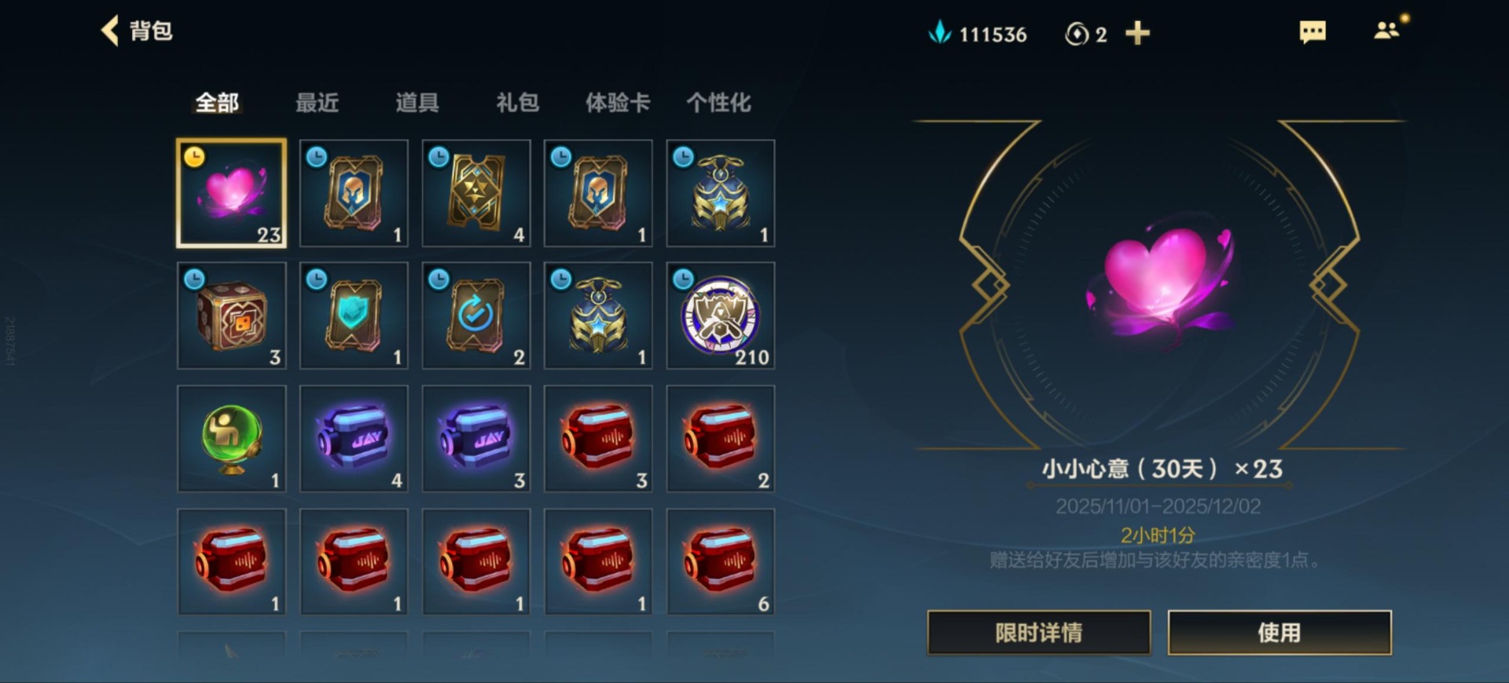Go back from the 背包 screen
Viewport: 1509px width, 683px height.
pyautogui.click(x=110, y=31)
